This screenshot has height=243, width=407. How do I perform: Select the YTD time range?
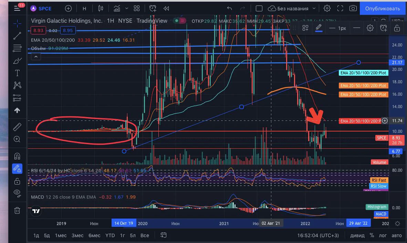pos(110,235)
